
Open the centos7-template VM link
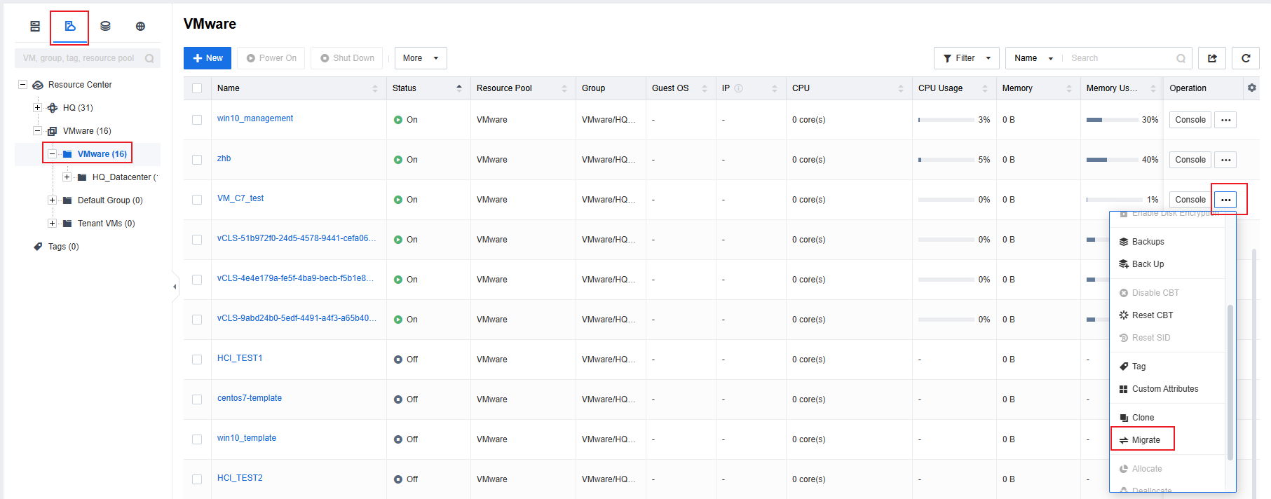pos(250,398)
